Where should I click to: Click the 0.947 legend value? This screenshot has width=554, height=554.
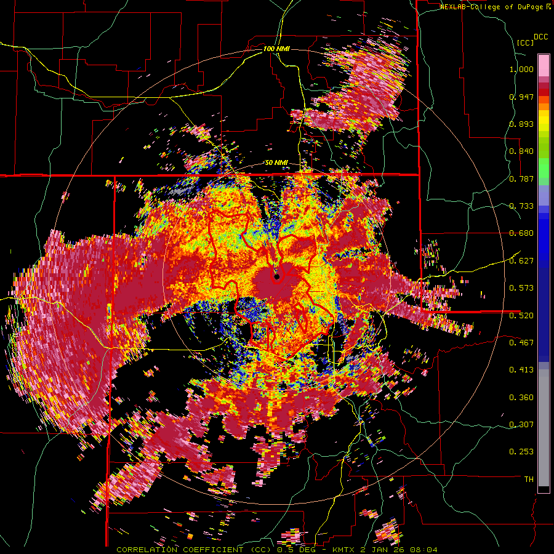coord(521,97)
